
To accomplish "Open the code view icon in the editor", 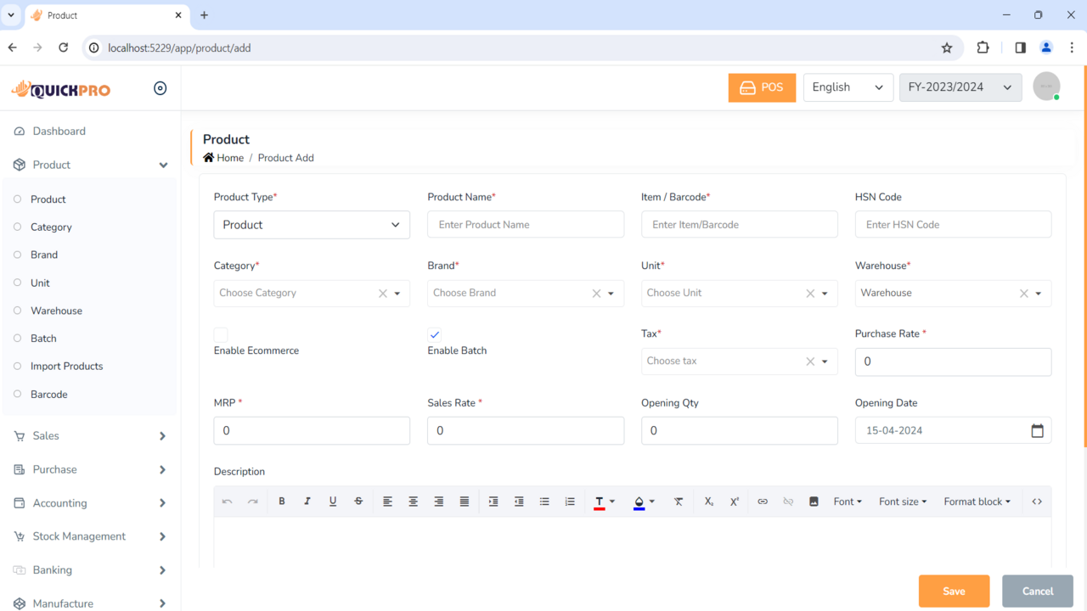I will point(1036,501).
